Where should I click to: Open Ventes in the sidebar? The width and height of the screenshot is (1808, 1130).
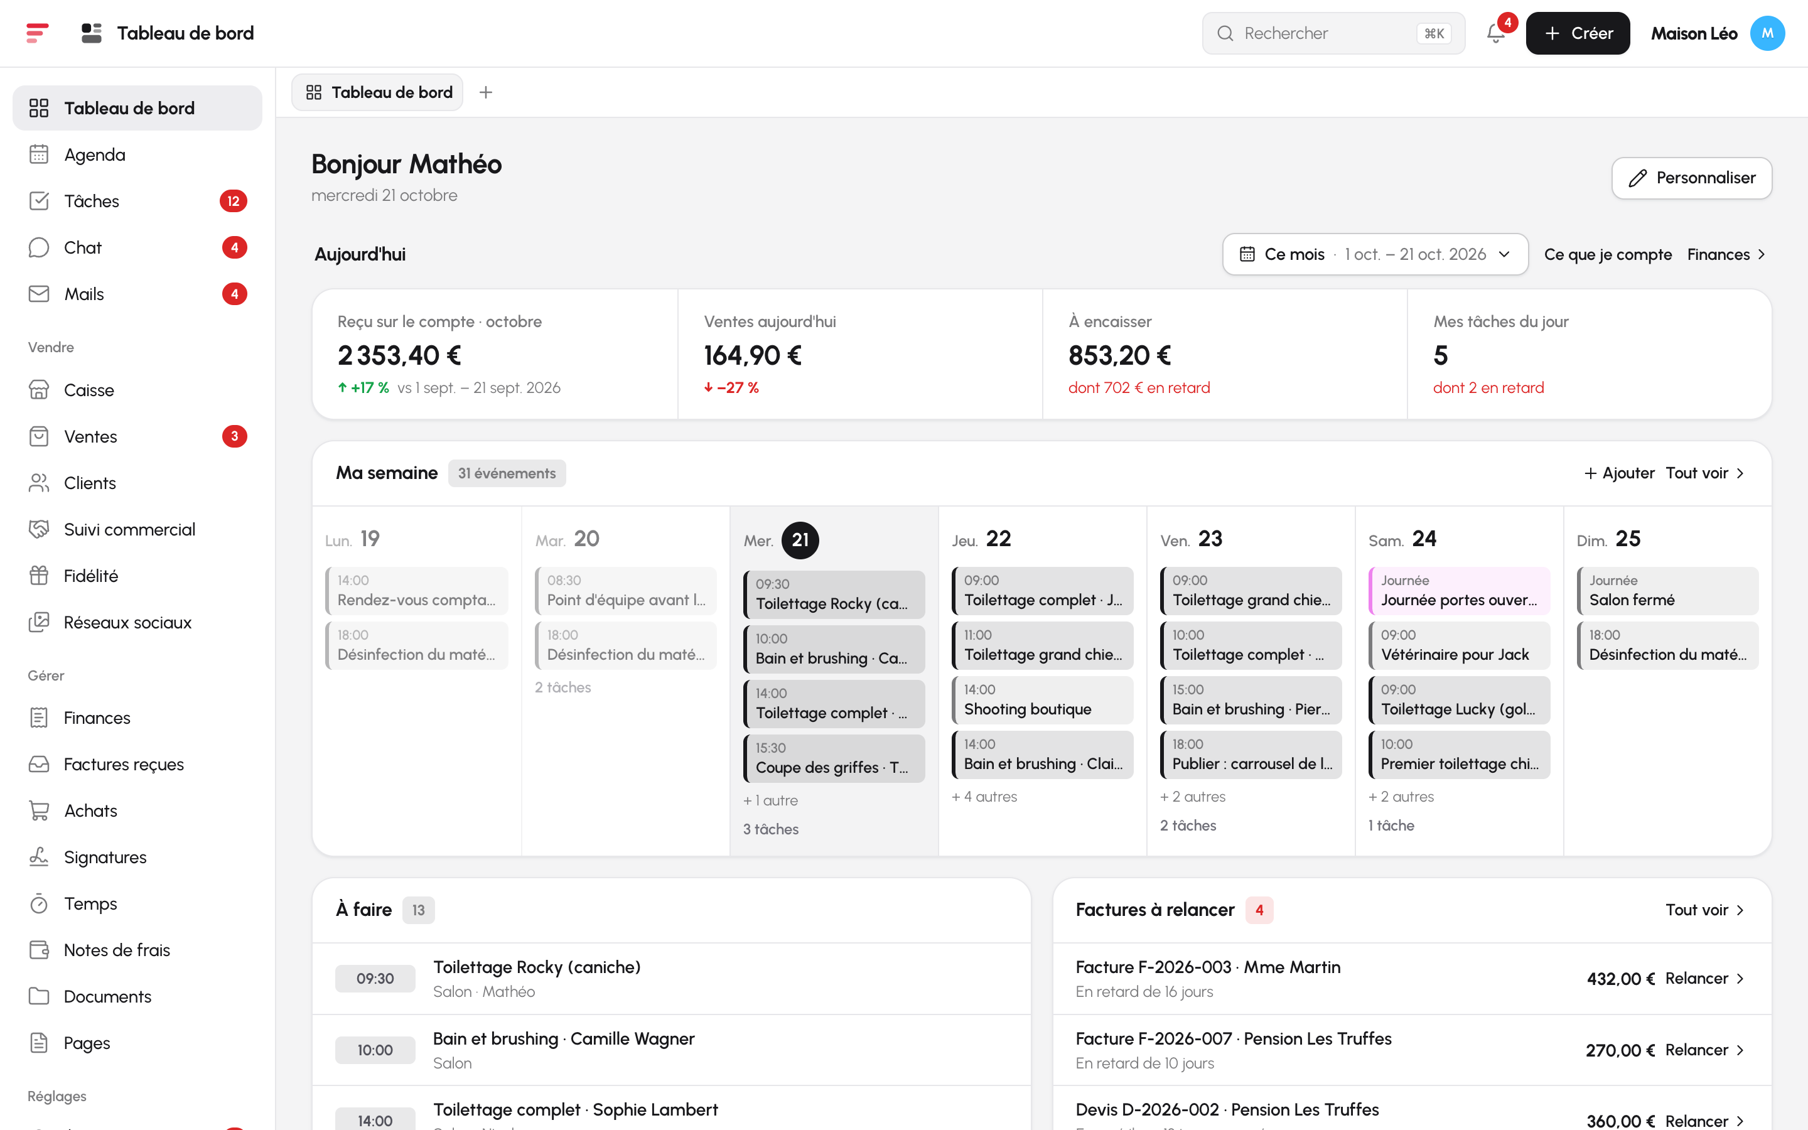coord(137,436)
